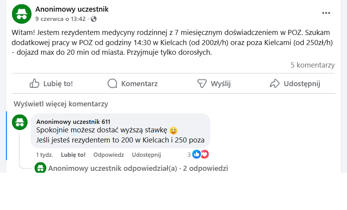The image size is (347, 210).
Task: Open the post timestamp 9 czerwca o 13:42
Action: (60, 19)
